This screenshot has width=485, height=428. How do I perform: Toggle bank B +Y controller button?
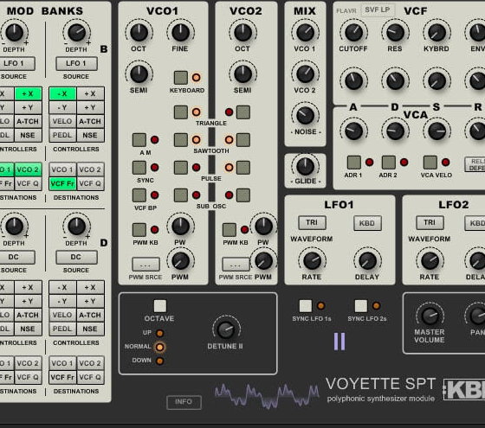[90, 107]
